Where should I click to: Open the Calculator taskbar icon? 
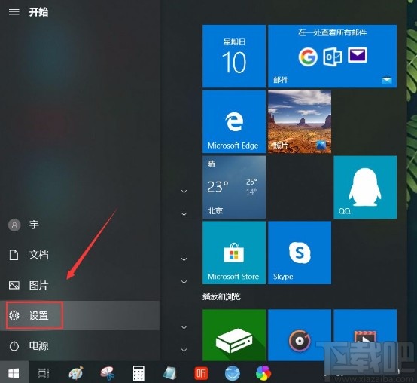138,373
